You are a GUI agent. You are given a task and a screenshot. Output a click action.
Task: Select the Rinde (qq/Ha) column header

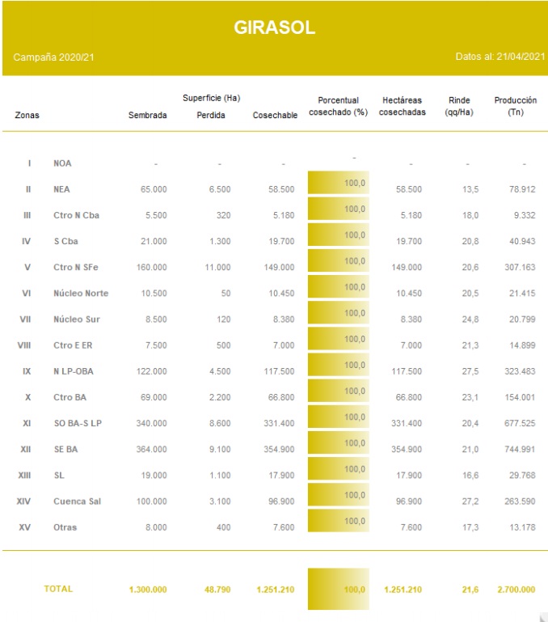click(459, 106)
